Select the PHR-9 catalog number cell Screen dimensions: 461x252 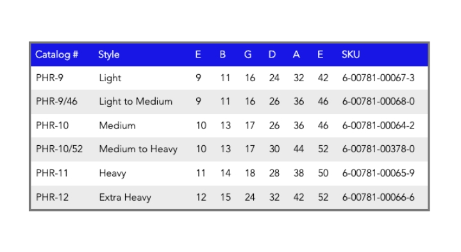tap(49, 78)
